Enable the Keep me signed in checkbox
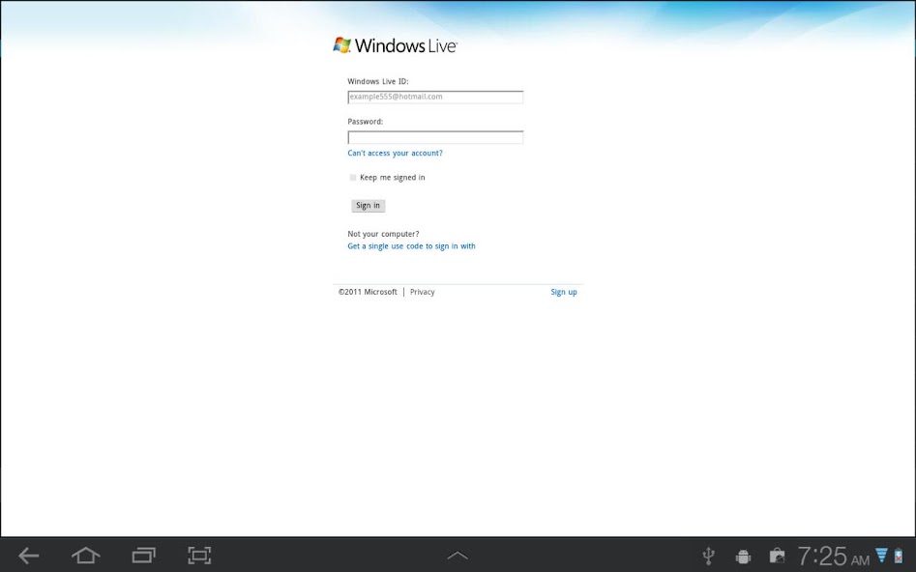This screenshot has width=916, height=572. pyautogui.click(x=353, y=177)
